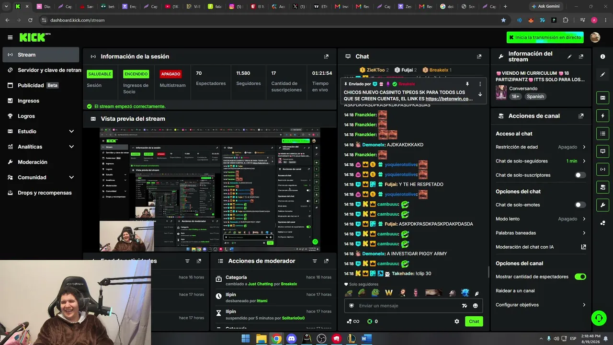613x345 pixels.
Task: Open OBS Studio from the taskbar
Action: (x=321, y=339)
